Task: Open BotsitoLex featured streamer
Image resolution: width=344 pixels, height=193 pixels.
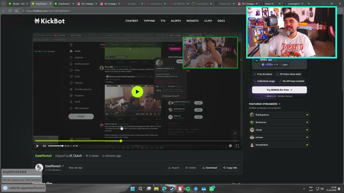Action: pos(279,122)
